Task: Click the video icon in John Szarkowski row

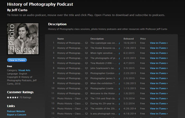Action: coord(86,68)
